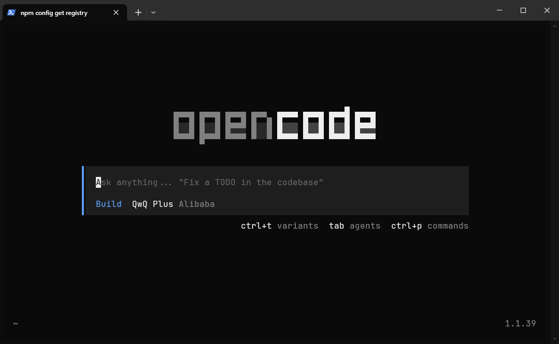
Task: Click the ctrl+p commands hint
Action: (x=429, y=226)
